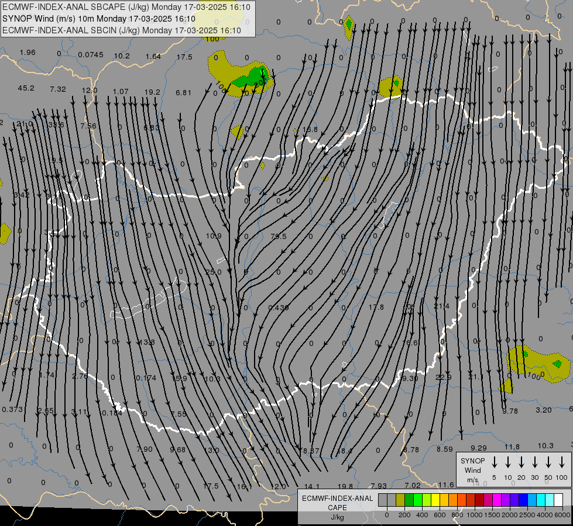573x526 pixels.
Task: Click the 17.8 value on the map
Action: 376,307
